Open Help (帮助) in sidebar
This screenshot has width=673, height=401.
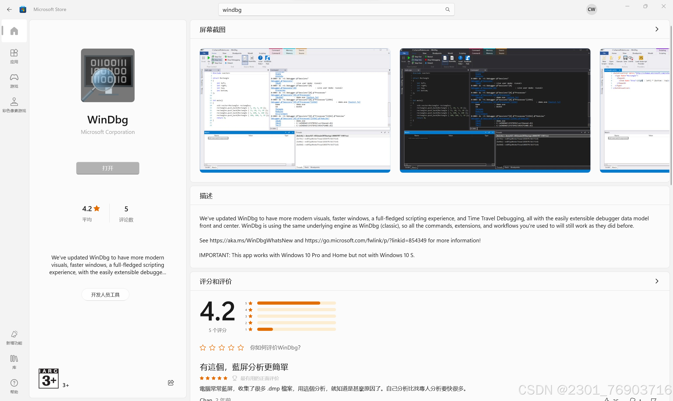pyautogui.click(x=14, y=386)
